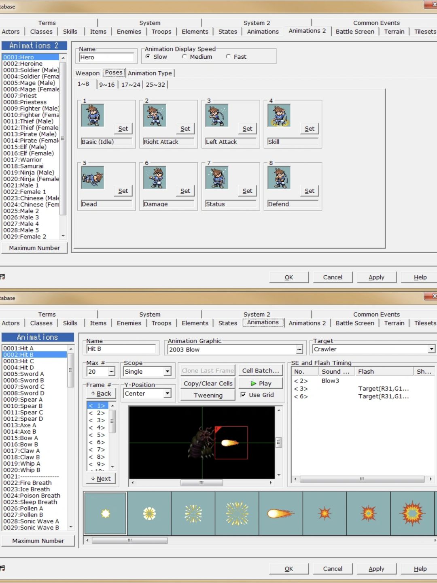
Task: Open Troops tab in bottom window
Action: coord(161,323)
